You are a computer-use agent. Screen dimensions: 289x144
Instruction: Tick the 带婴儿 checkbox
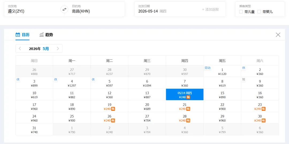point(259,12)
